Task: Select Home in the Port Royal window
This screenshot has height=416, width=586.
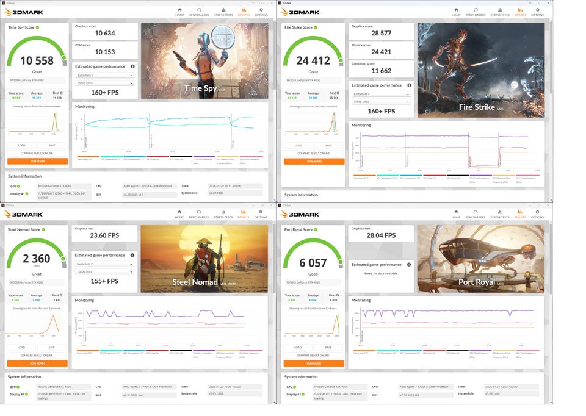Action: tap(455, 214)
